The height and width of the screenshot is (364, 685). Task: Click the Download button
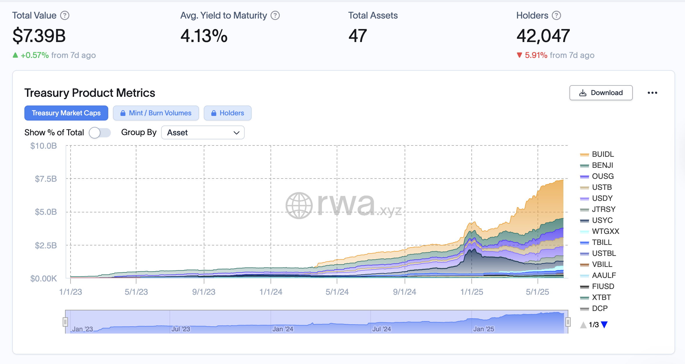point(601,93)
